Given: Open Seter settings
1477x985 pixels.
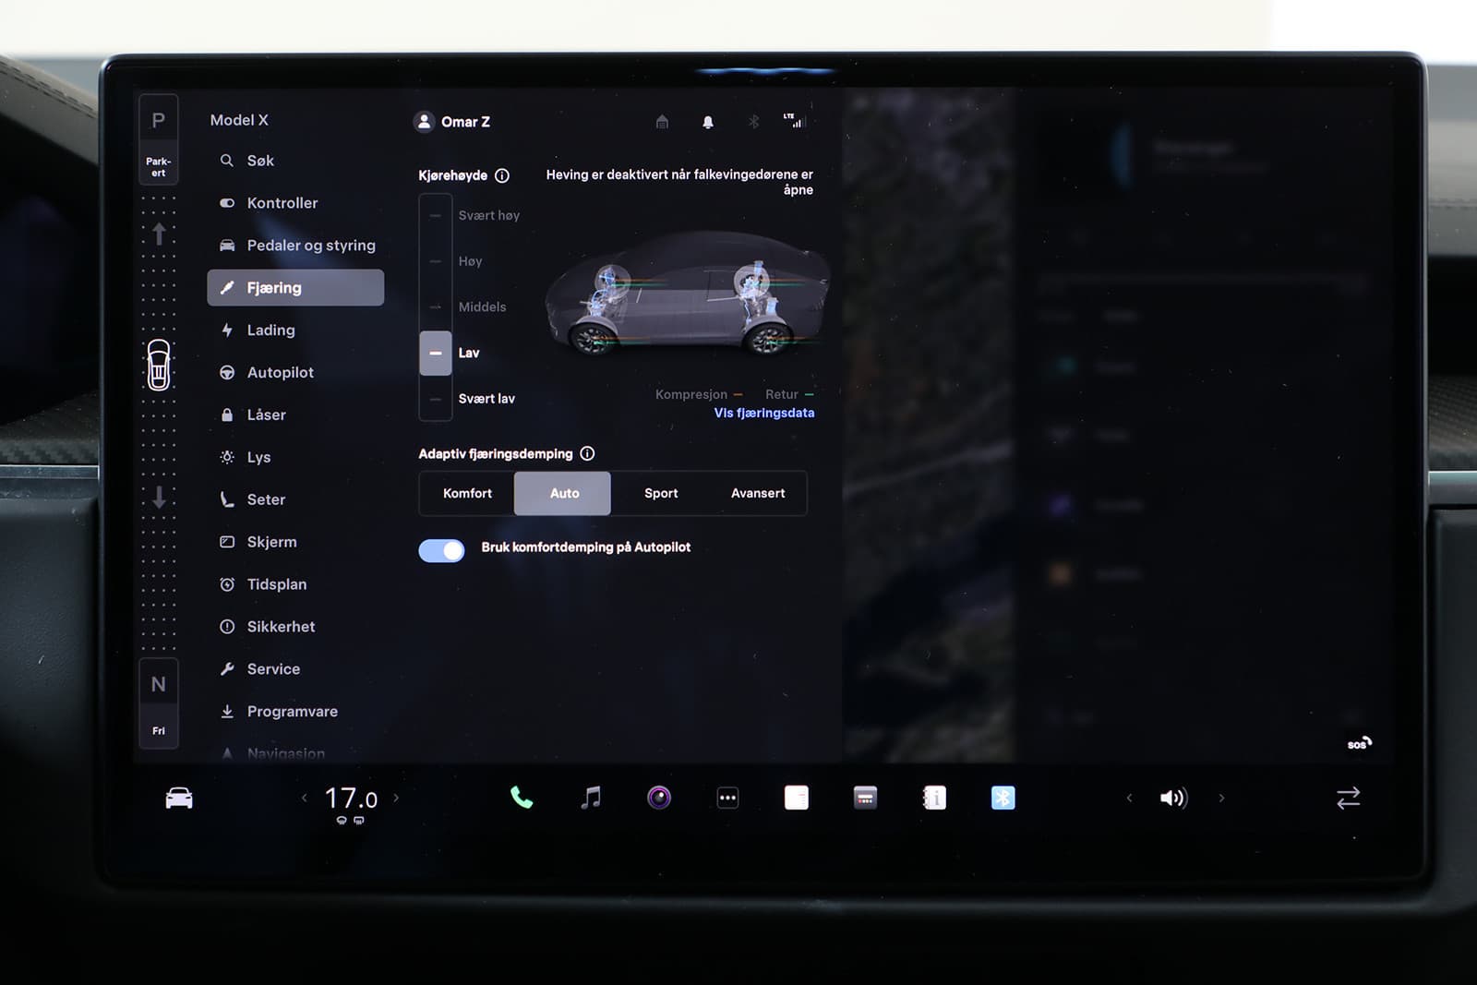Looking at the screenshot, I should pos(295,499).
